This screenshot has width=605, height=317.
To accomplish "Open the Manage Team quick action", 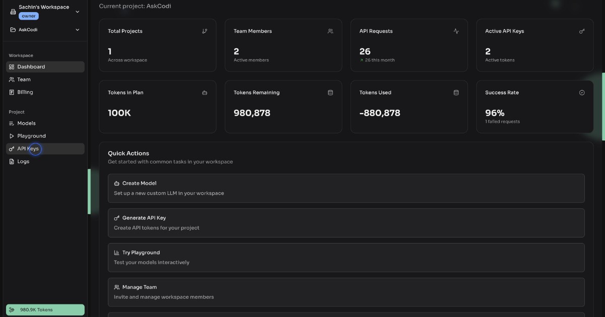I will (x=346, y=292).
